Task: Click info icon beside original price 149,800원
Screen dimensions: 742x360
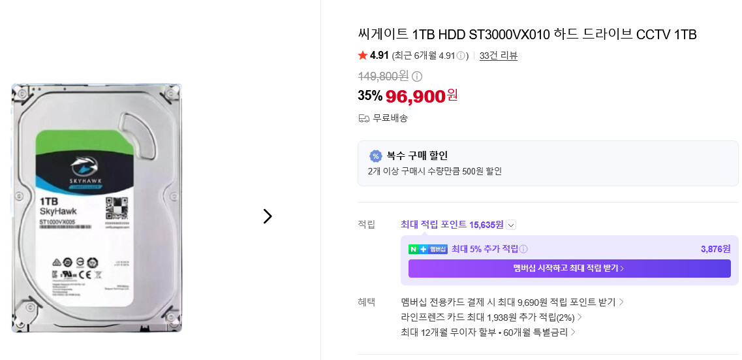Action: (417, 76)
